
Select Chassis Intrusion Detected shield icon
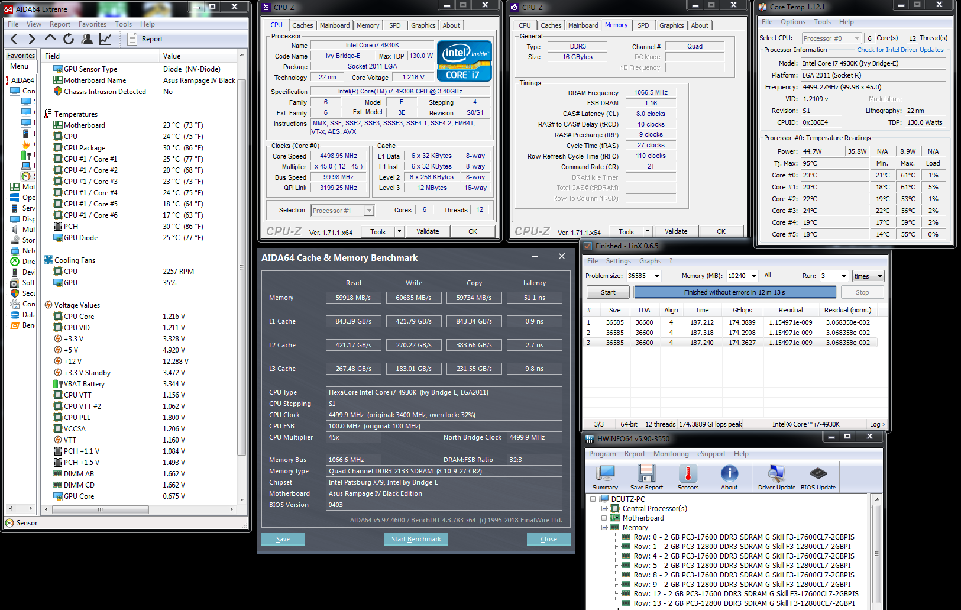58,92
